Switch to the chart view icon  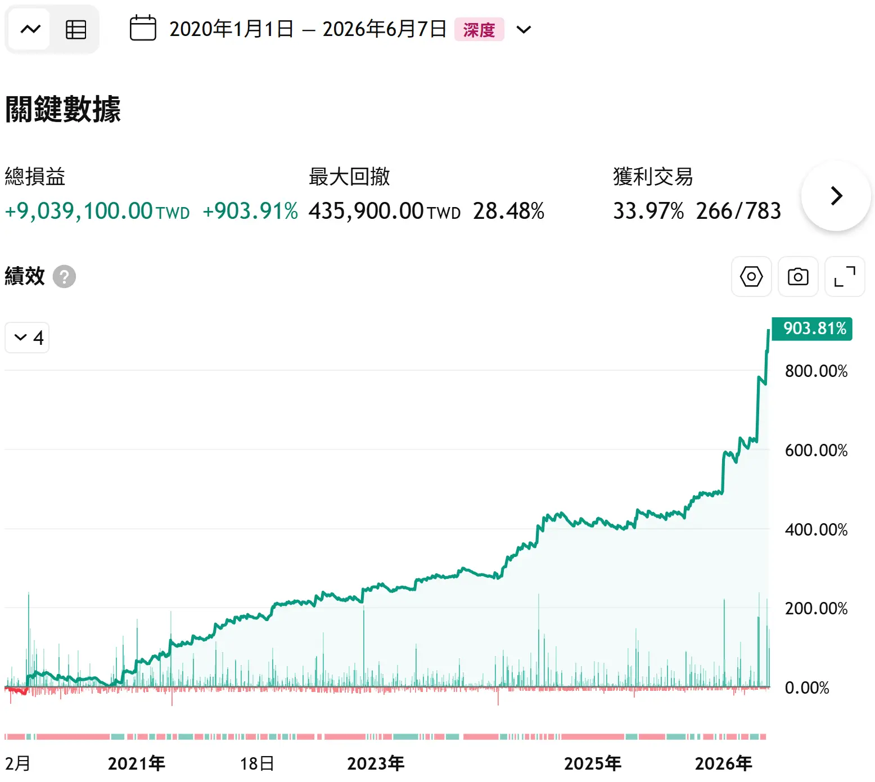pyautogui.click(x=30, y=29)
